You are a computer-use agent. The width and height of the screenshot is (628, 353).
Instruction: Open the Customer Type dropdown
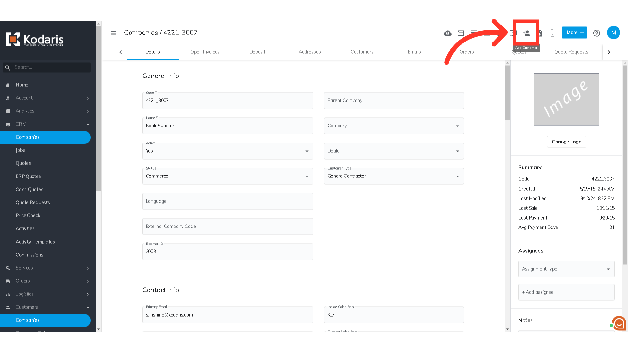(393, 176)
